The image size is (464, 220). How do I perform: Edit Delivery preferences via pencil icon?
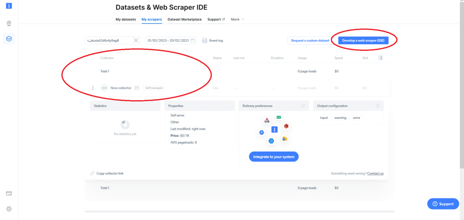click(x=303, y=106)
